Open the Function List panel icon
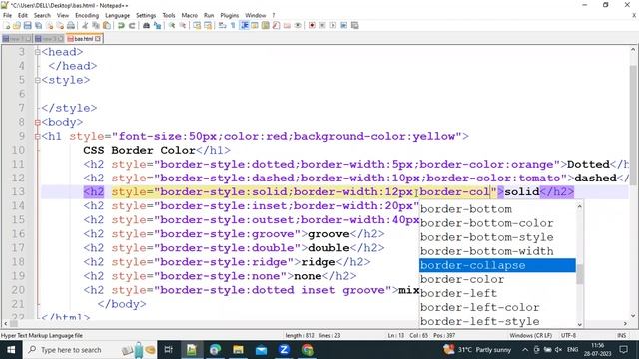Screen dimensions: 639x359 [276, 25]
